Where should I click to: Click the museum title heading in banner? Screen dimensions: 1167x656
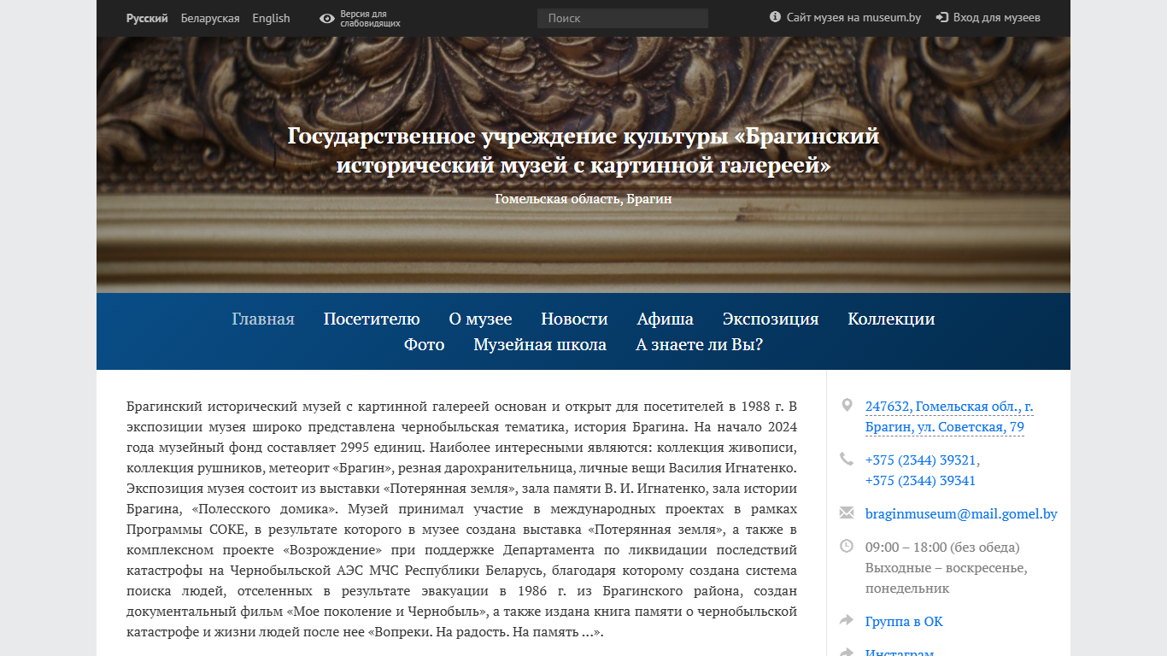pyautogui.click(x=583, y=149)
